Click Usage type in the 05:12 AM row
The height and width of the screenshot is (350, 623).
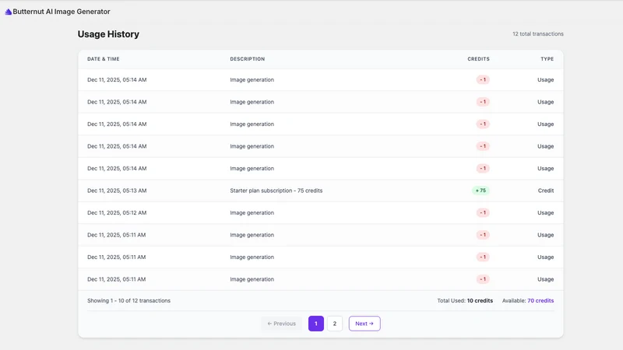pos(546,212)
